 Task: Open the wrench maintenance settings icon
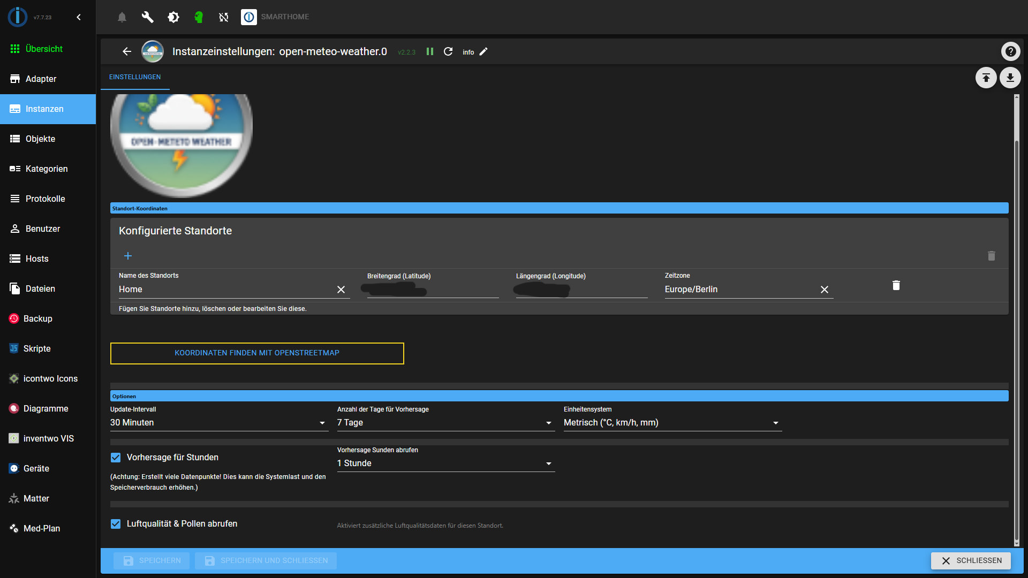[x=147, y=17]
